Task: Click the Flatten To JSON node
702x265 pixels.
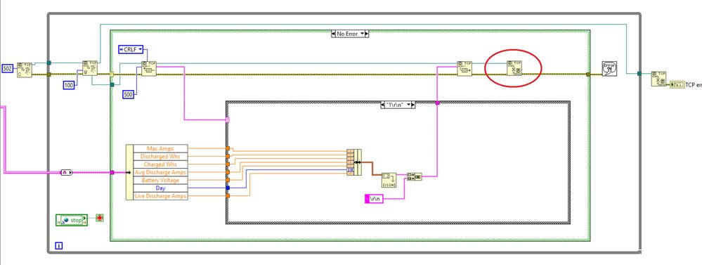Action: (389, 180)
